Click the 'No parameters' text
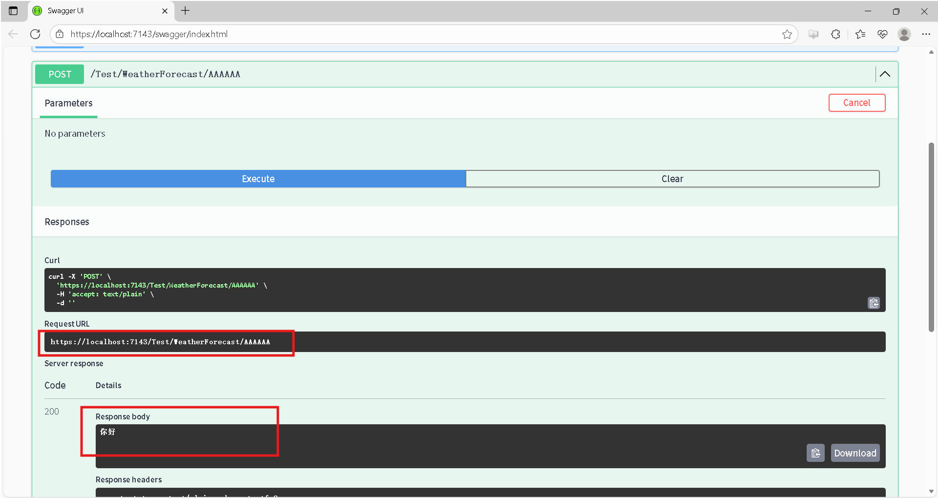The height and width of the screenshot is (498, 938). pos(75,134)
